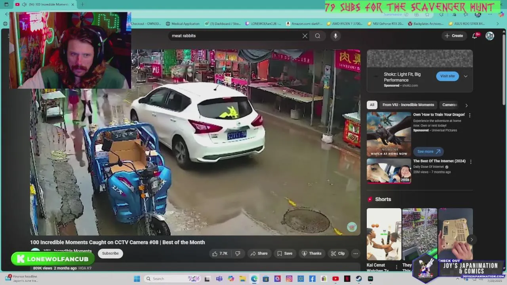507x285 pixels.
Task: Open 'LONEWOLFanCUB' bookmark
Action: [x=263, y=24]
